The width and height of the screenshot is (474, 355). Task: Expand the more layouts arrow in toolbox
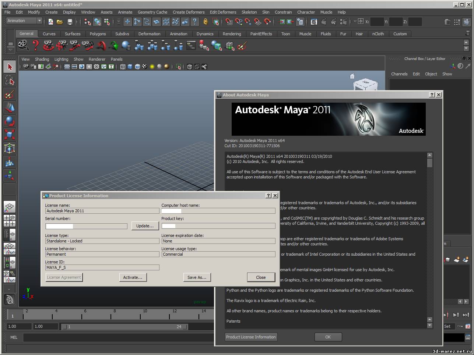[x=10, y=289]
